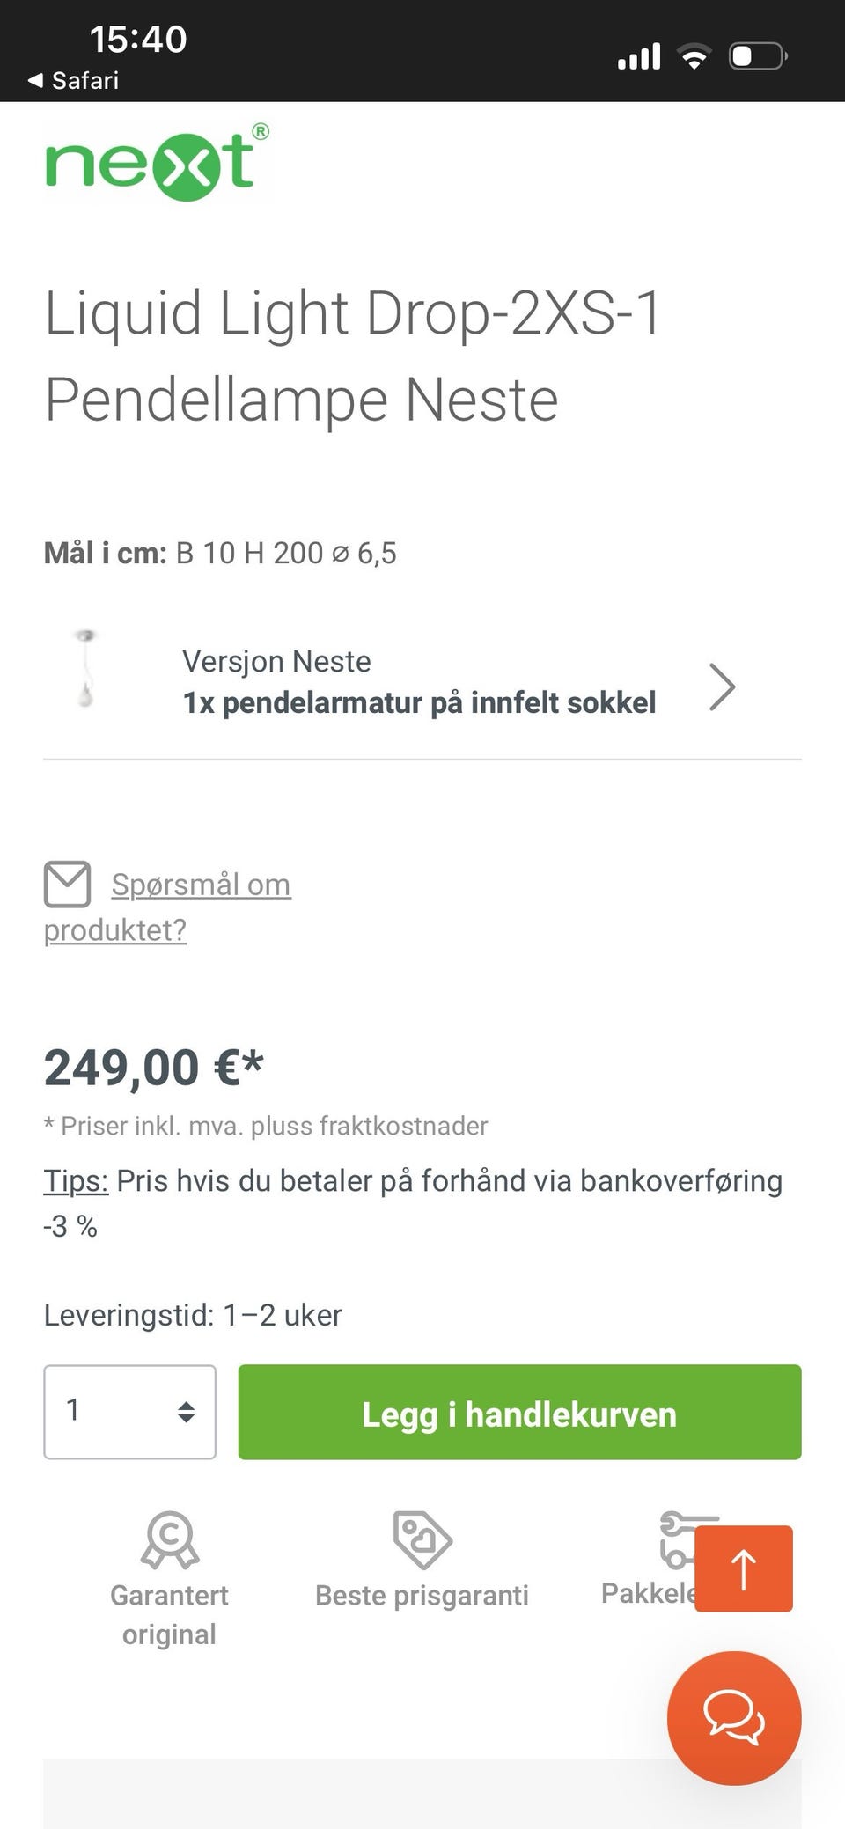The image size is (845, 1829).
Task: Click the underlined Tips link
Action: [x=76, y=1180]
